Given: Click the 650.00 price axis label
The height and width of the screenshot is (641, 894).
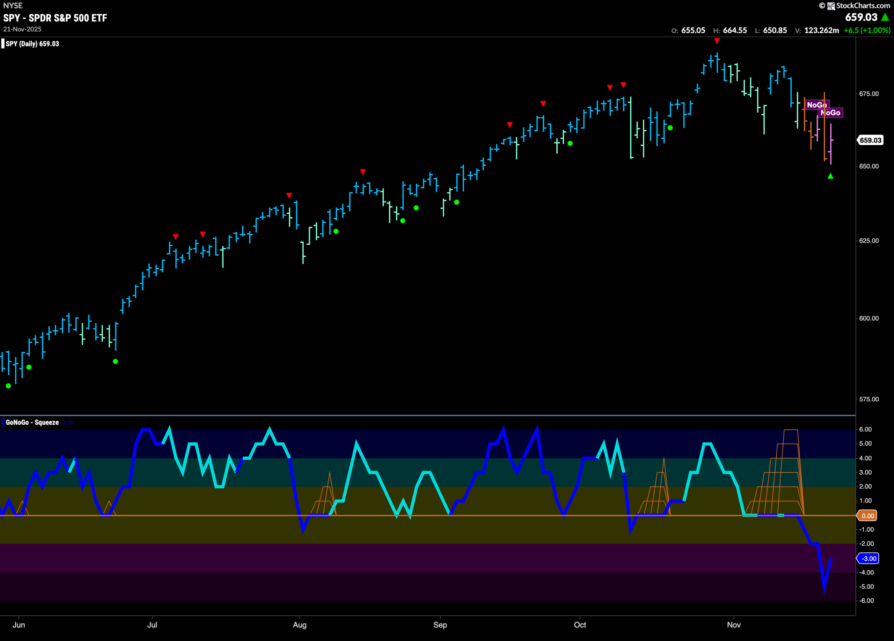Looking at the screenshot, I should (x=869, y=166).
